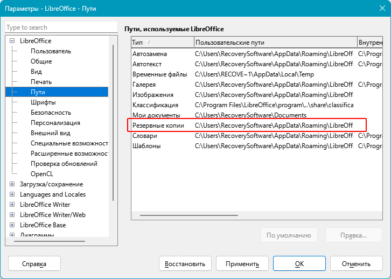Select the Изображения path row
This screenshot has height=279, width=391.
tap(257, 95)
